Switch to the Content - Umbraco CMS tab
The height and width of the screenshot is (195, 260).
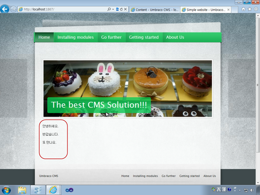pyautogui.click(x=155, y=10)
